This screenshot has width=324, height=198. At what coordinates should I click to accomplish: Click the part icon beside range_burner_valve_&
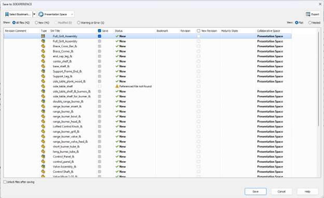click(x=43, y=136)
